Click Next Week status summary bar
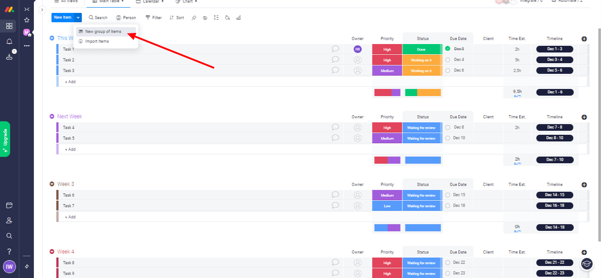This screenshot has width=601, height=278. [x=423, y=160]
